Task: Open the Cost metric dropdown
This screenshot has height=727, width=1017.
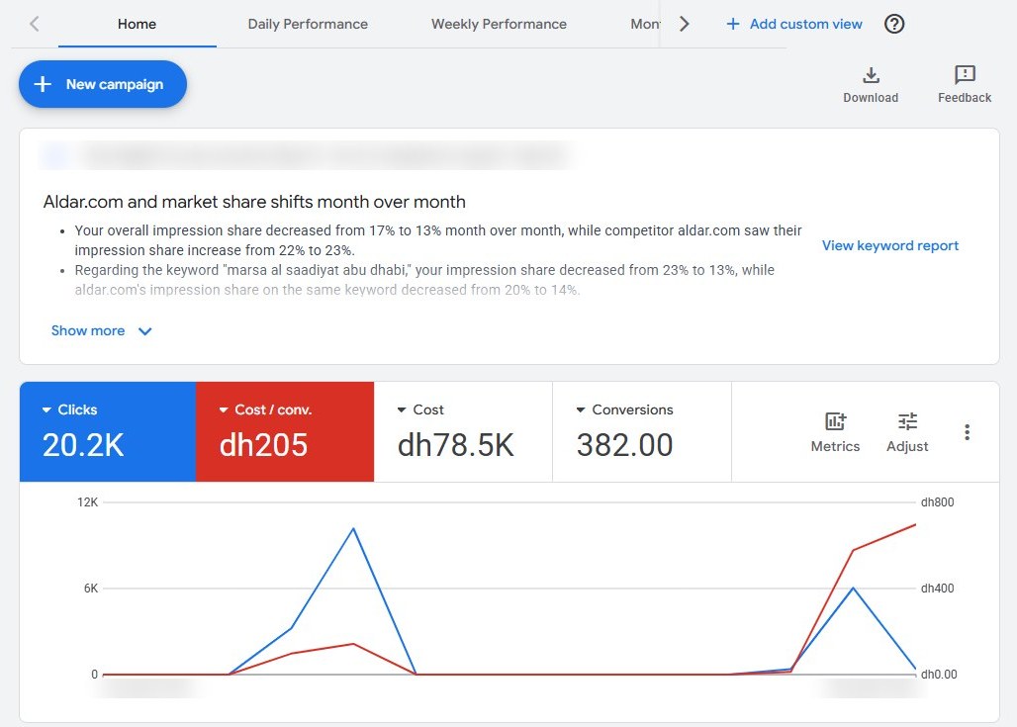Action: (x=420, y=409)
